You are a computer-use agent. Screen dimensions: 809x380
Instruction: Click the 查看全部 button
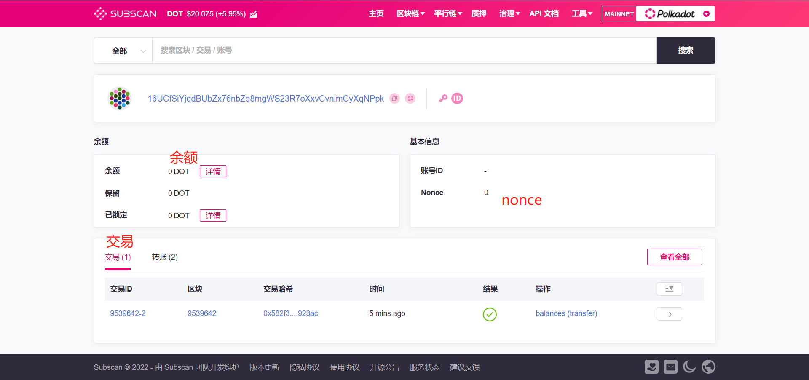tap(674, 257)
